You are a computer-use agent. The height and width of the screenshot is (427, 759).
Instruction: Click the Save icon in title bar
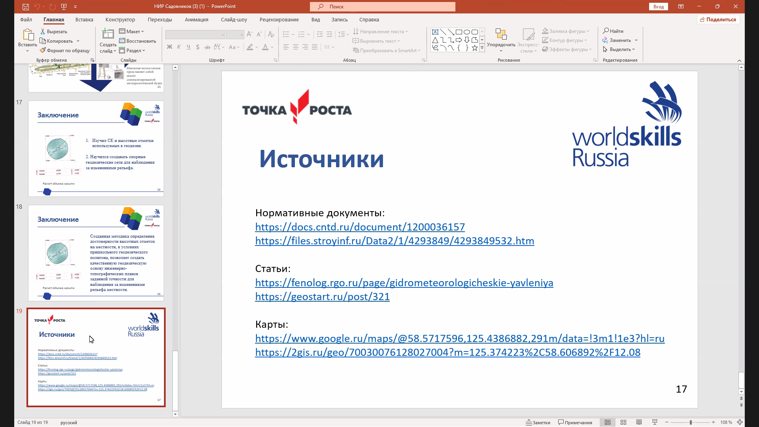tap(25, 7)
